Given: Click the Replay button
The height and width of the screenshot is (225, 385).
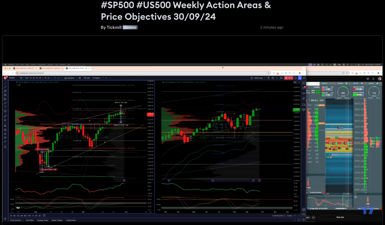Looking at the screenshot, I should 96,78.
